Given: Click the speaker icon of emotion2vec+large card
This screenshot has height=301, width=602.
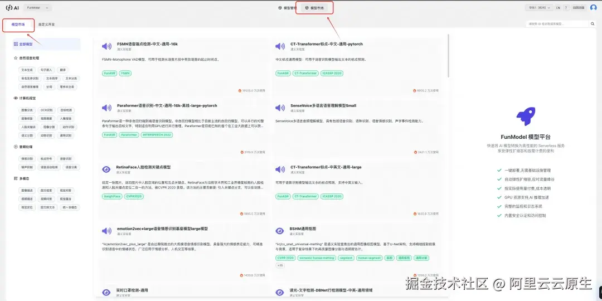Looking at the screenshot, I should (x=106, y=231).
